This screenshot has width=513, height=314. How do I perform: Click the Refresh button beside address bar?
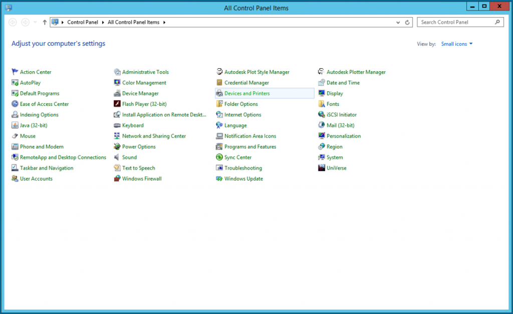pyautogui.click(x=408, y=23)
